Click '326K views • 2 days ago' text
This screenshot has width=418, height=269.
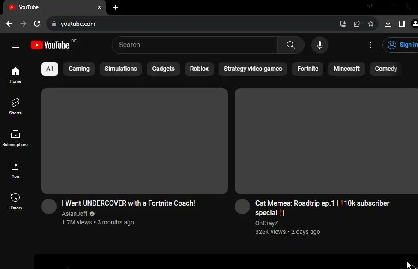click(287, 232)
